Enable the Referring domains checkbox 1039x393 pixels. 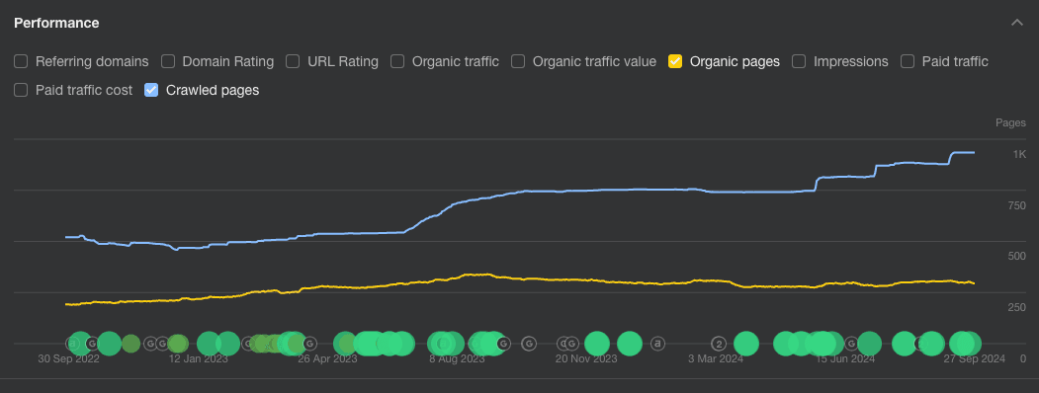point(21,61)
